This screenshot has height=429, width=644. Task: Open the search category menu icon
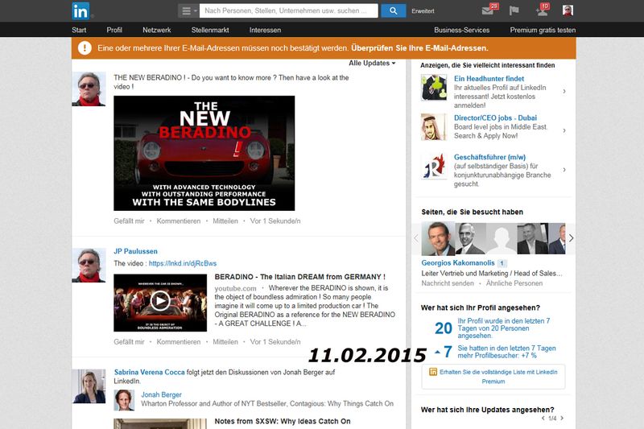188,11
